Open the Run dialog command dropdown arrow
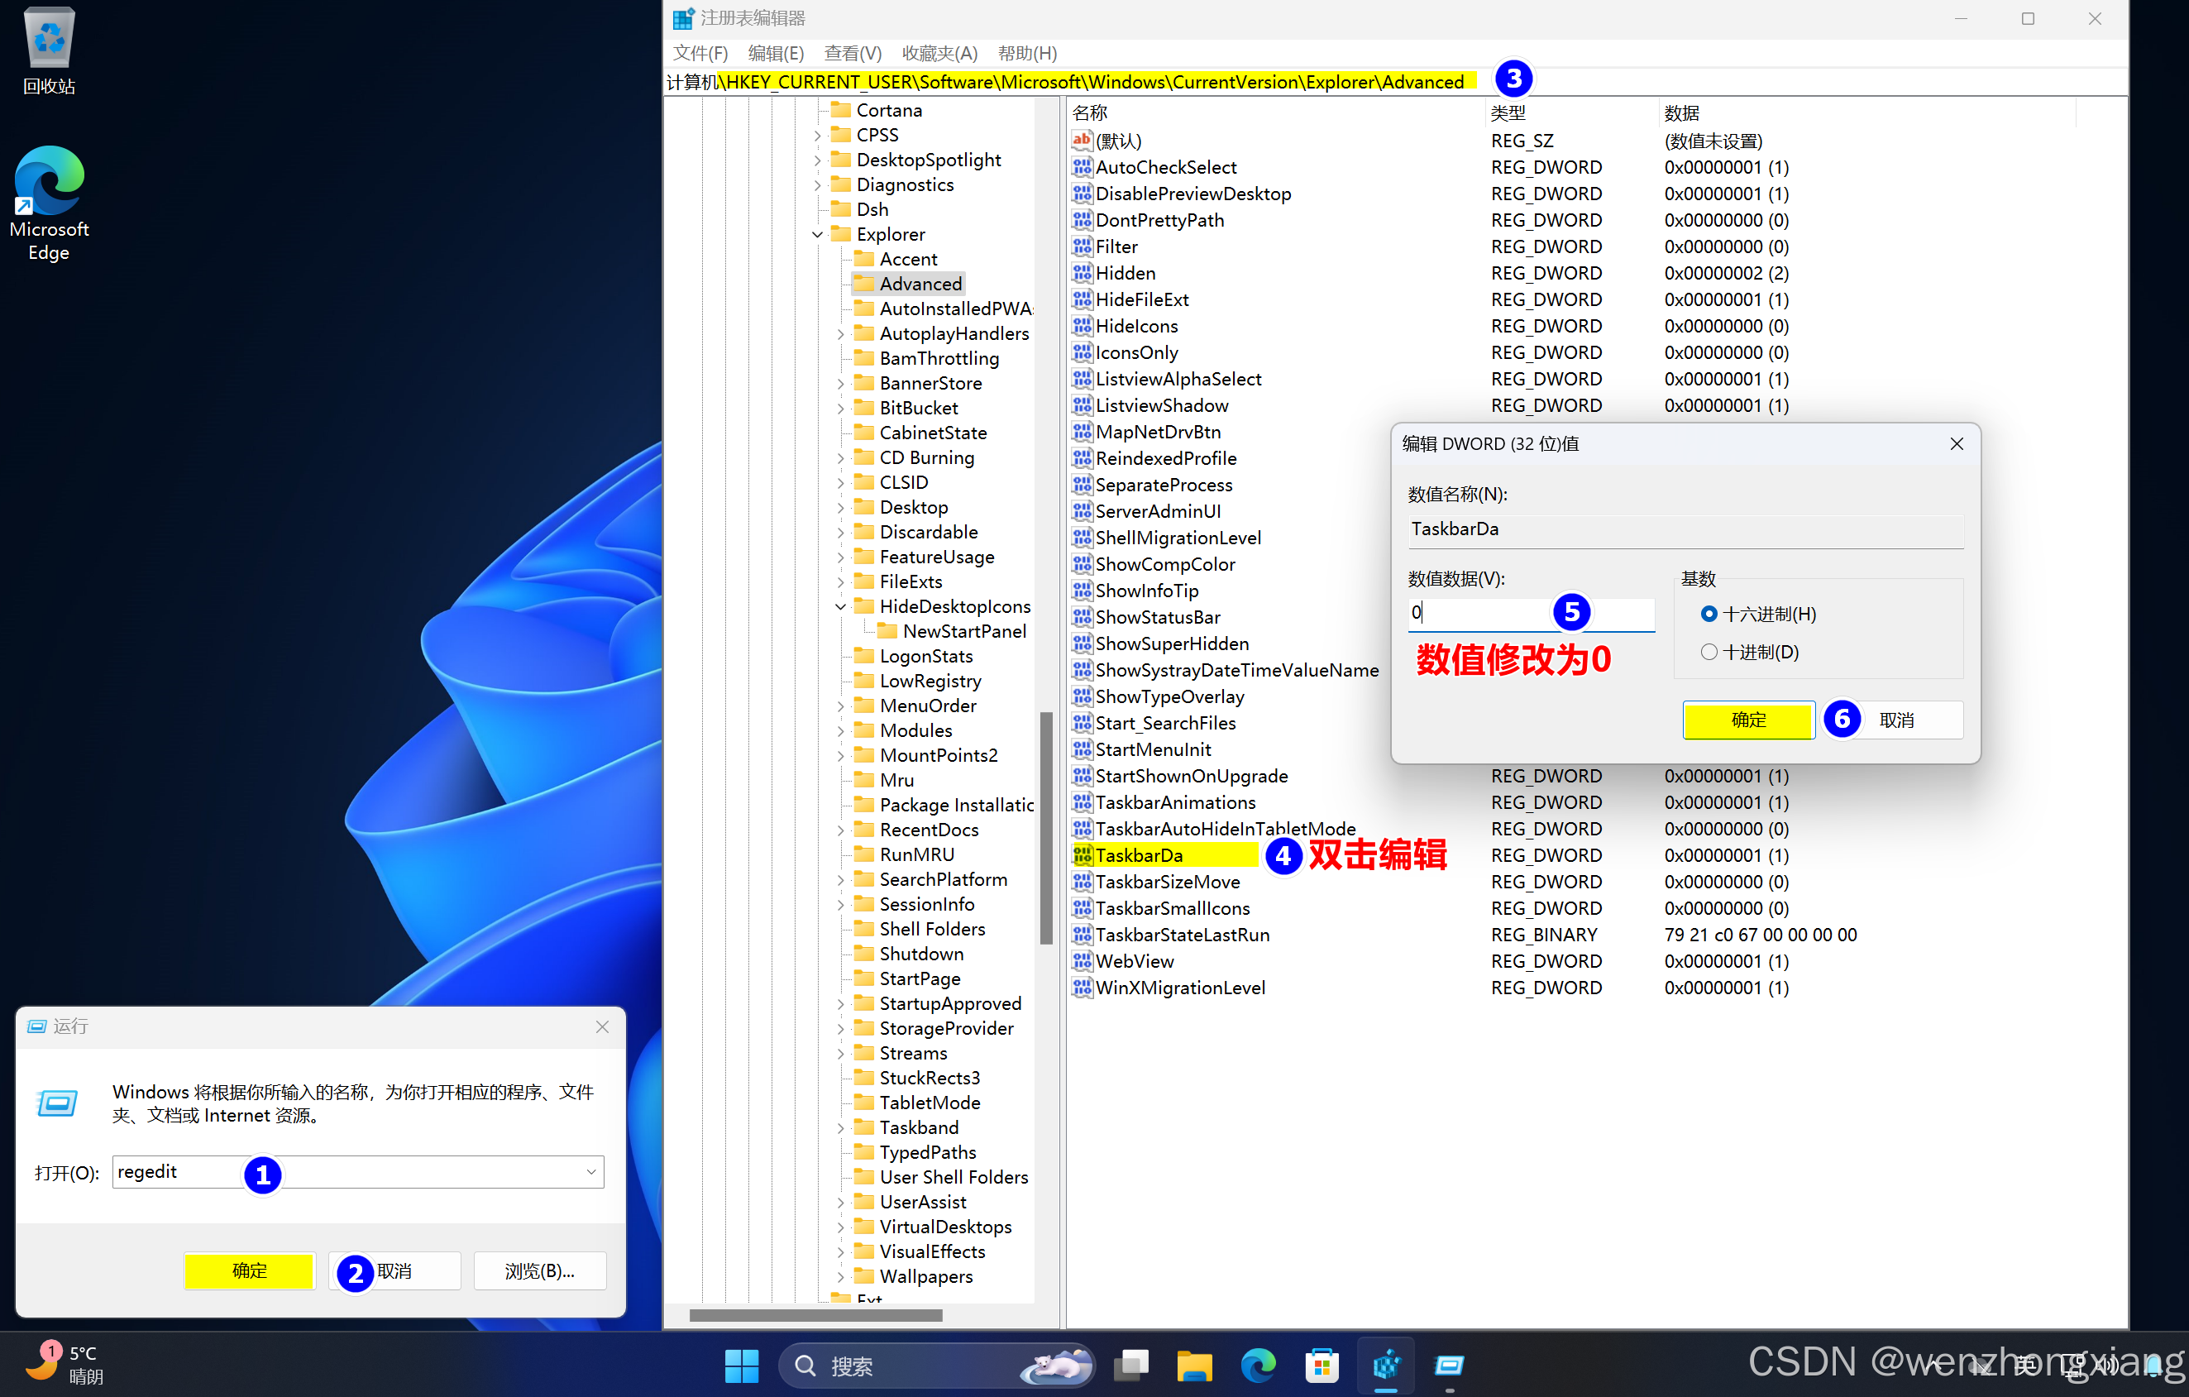This screenshot has height=1397, width=2189. tap(591, 1171)
